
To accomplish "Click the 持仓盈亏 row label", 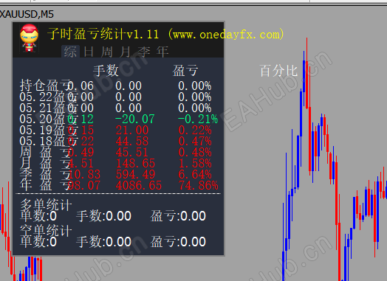I will (x=45, y=86).
